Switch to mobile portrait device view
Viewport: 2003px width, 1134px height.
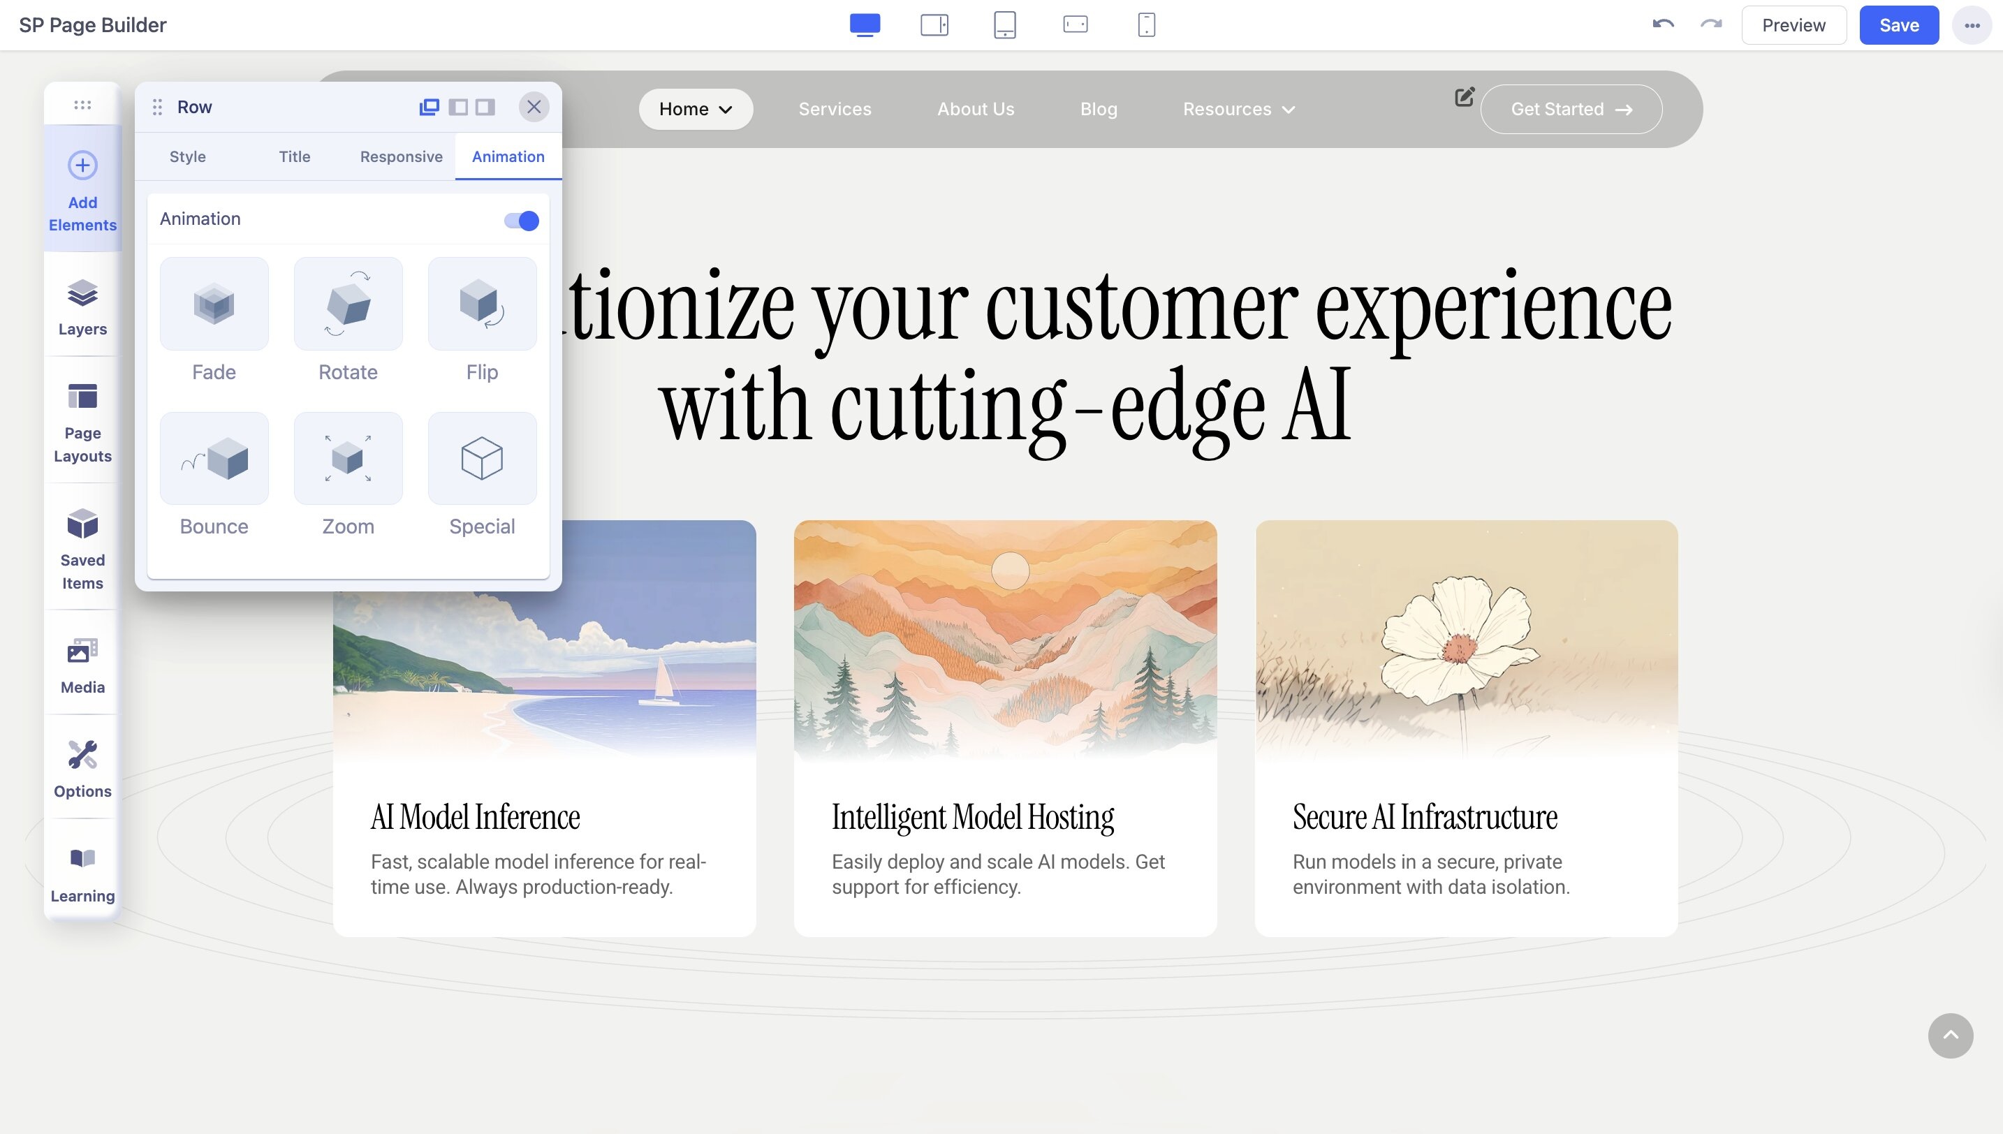tap(1146, 25)
